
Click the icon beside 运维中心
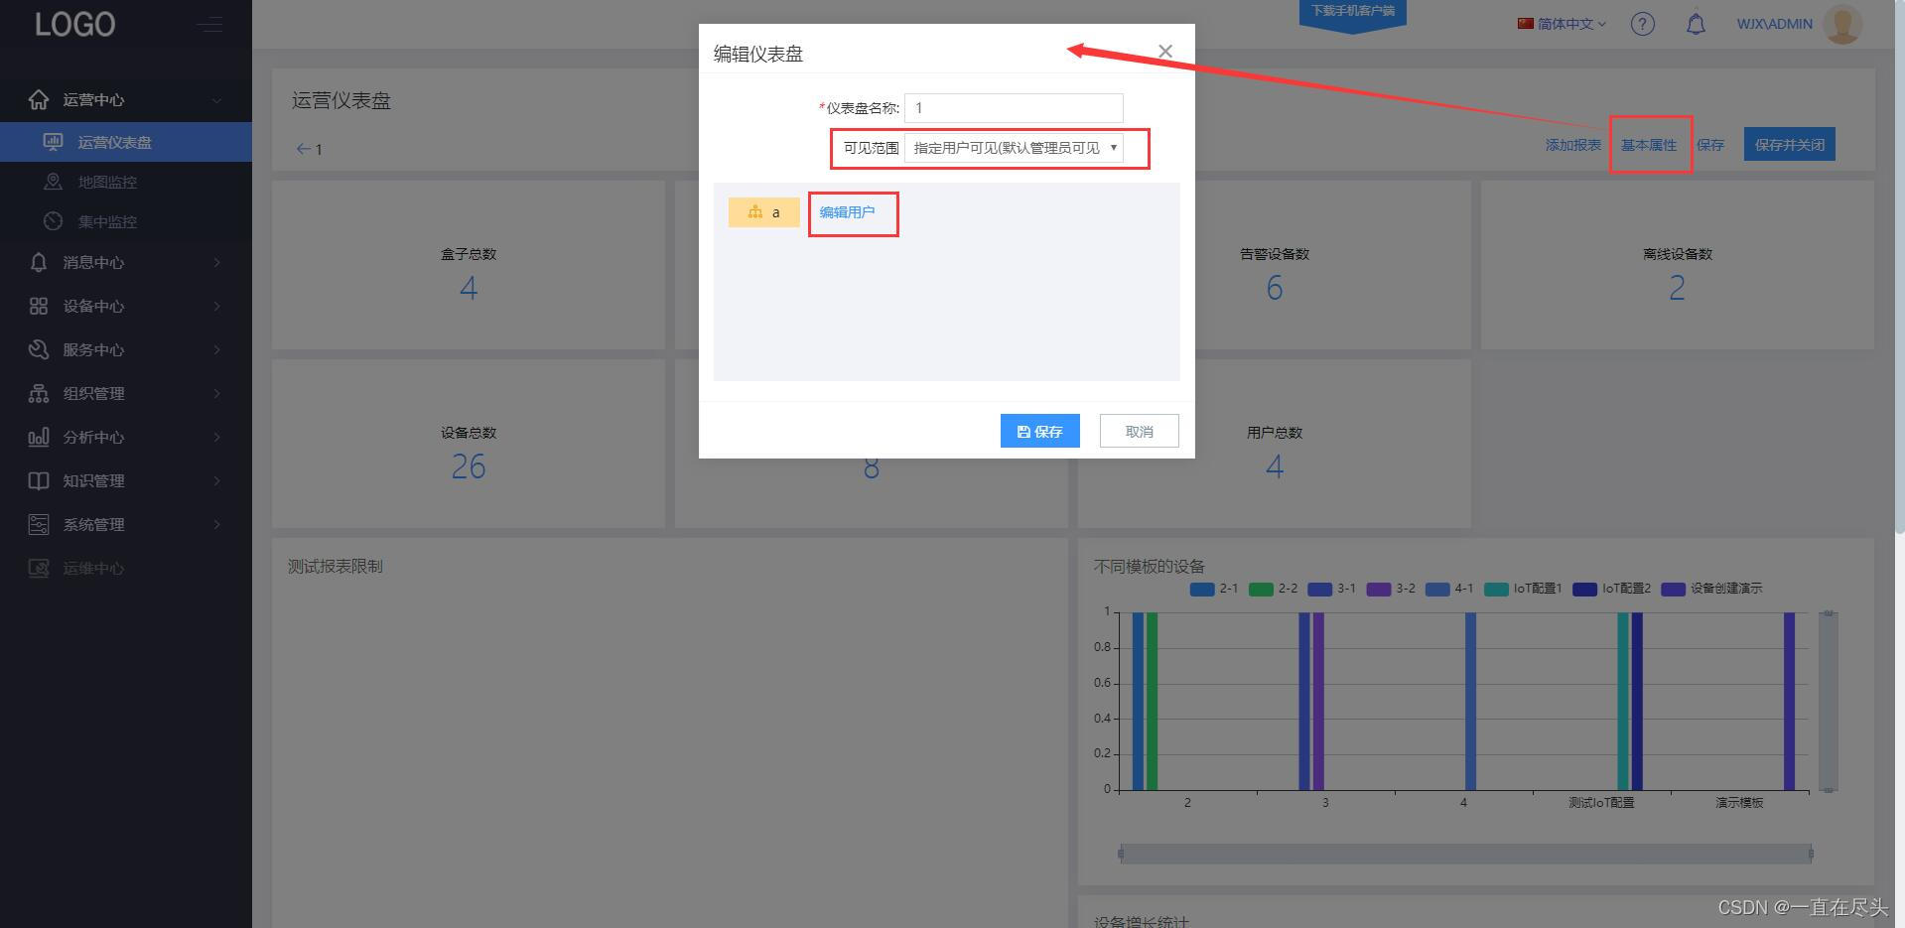[x=39, y=568]
